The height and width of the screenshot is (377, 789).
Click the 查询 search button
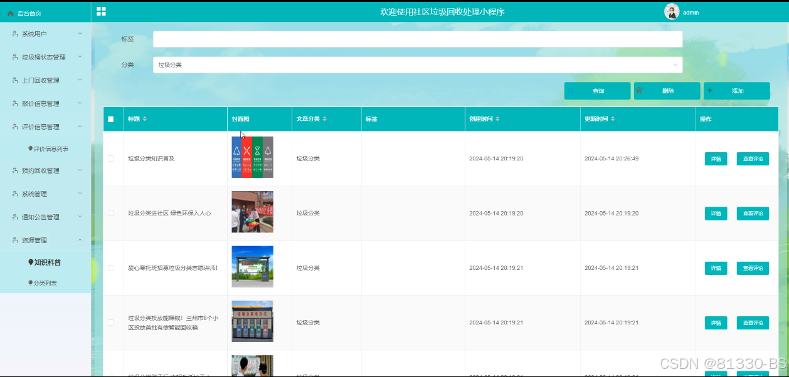[x=597, y=91]
